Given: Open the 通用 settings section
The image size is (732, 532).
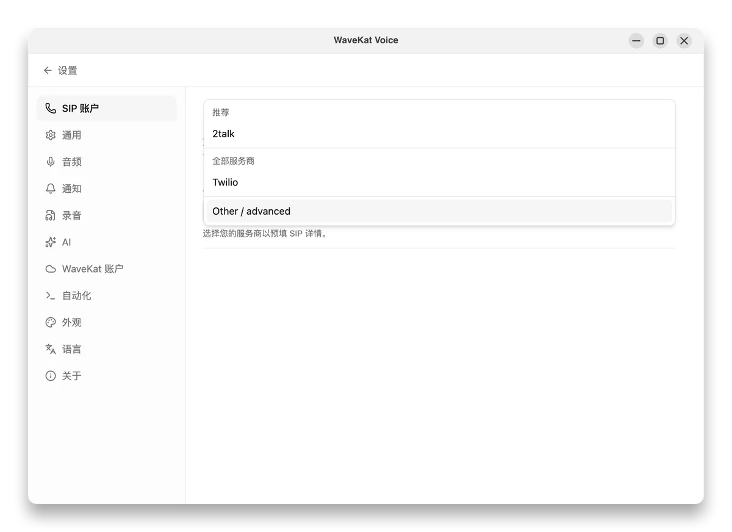Looking at the screenshot, I should point(107,135).
